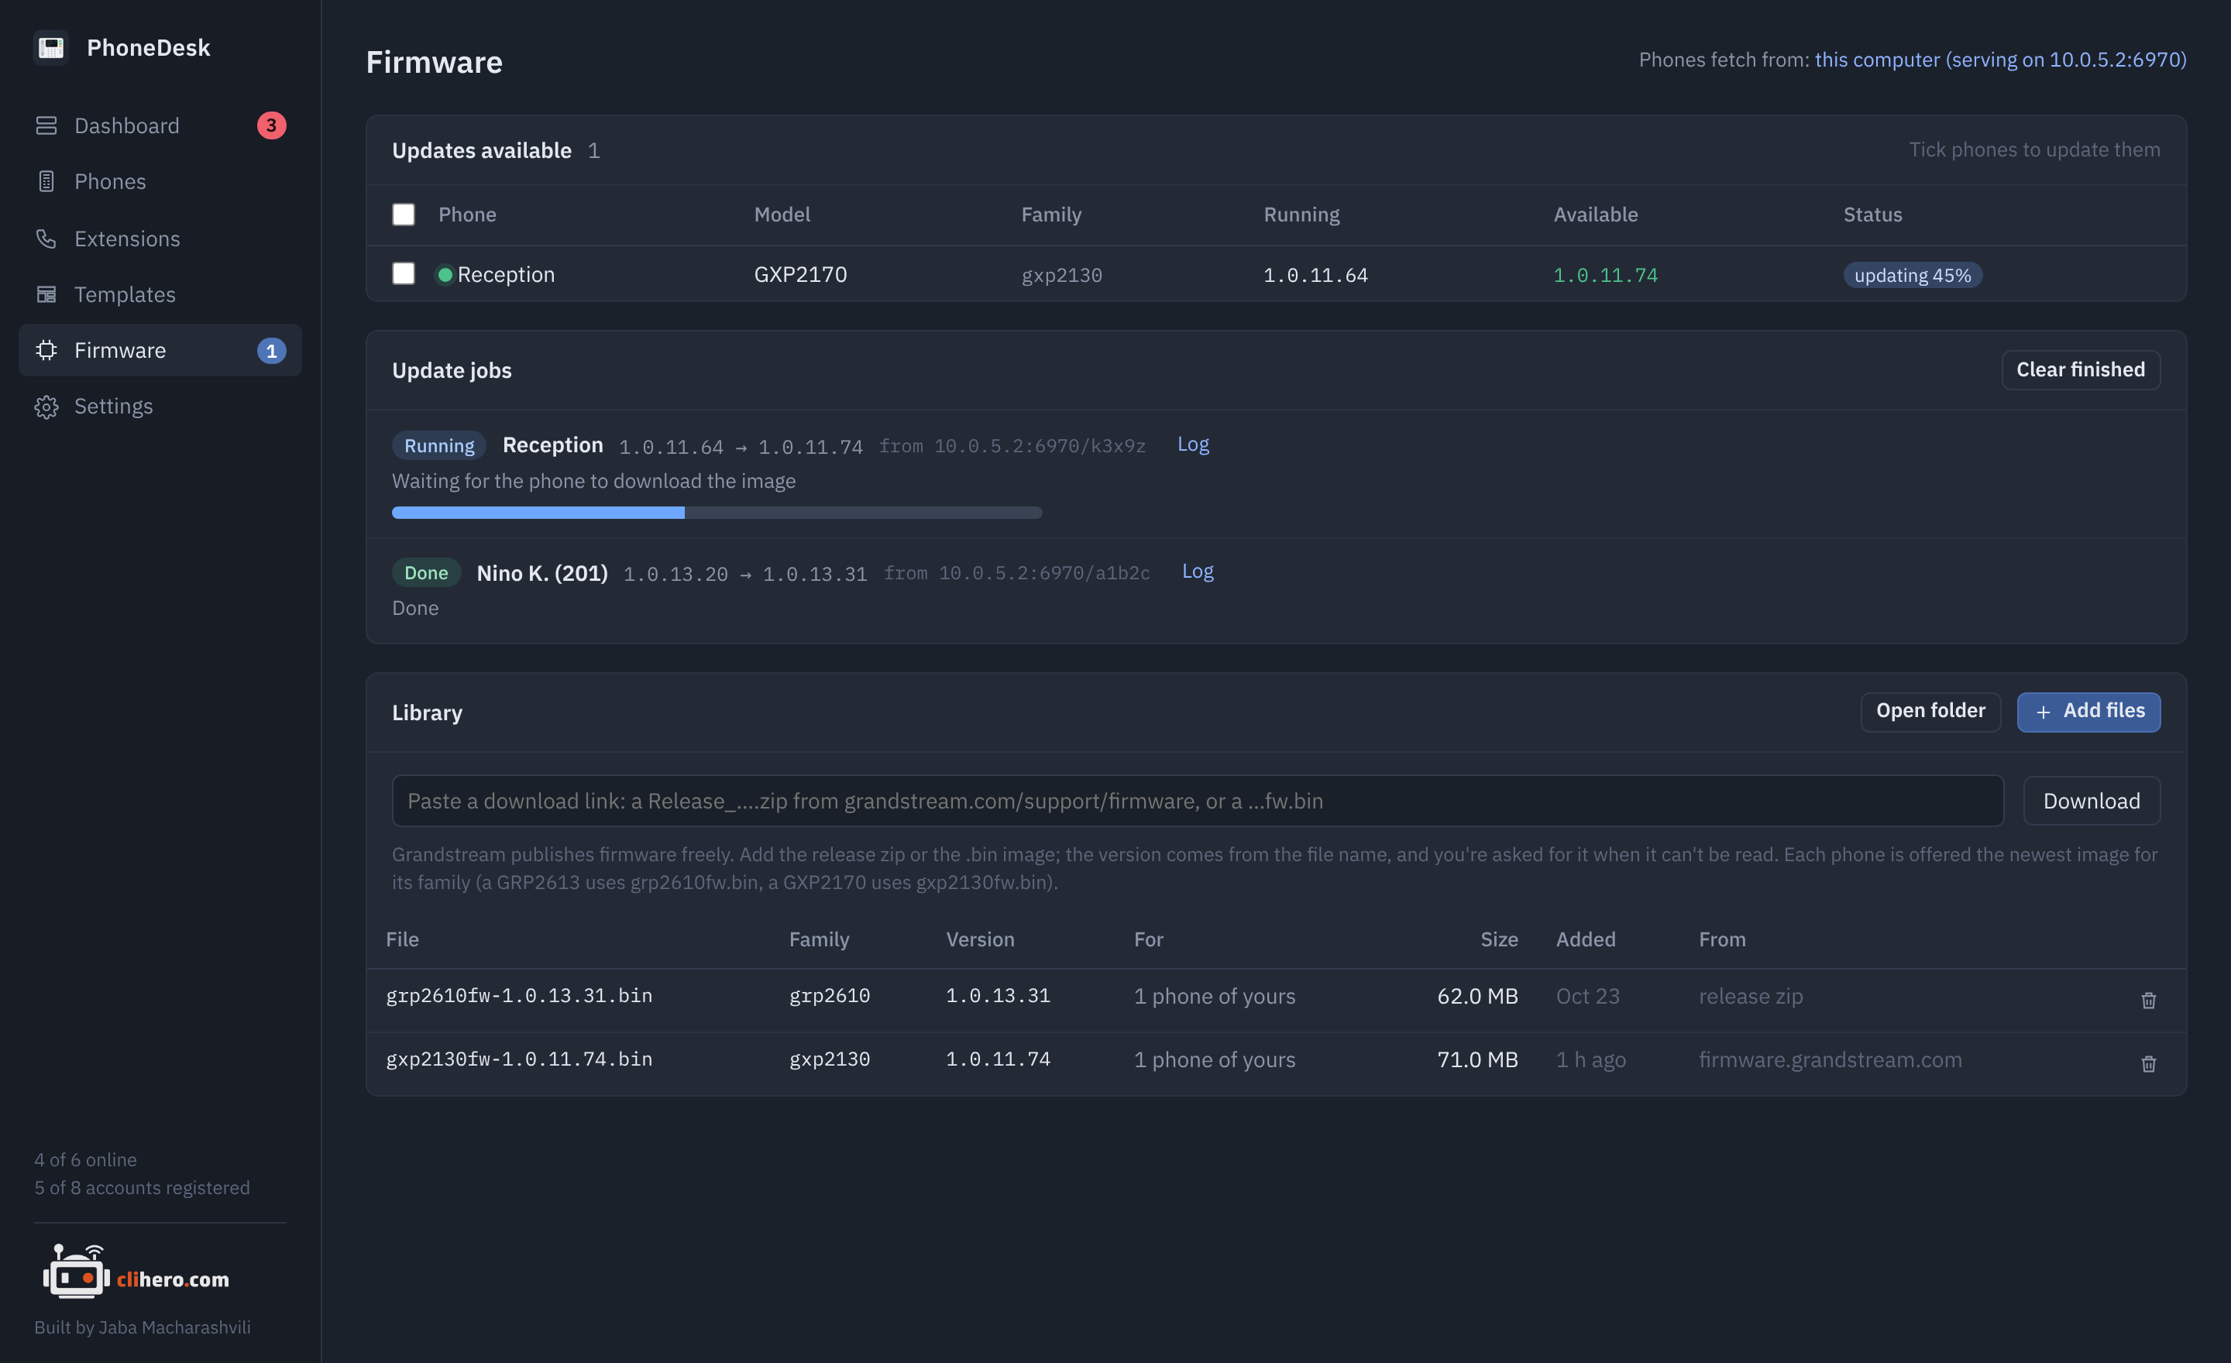Click the 'release zip' source text
Viewport: 2231px width, 1363px height.
(x=1750, y=996)
